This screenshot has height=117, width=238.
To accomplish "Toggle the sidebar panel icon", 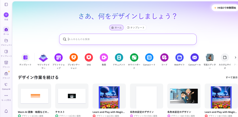I will pos(6,4).
